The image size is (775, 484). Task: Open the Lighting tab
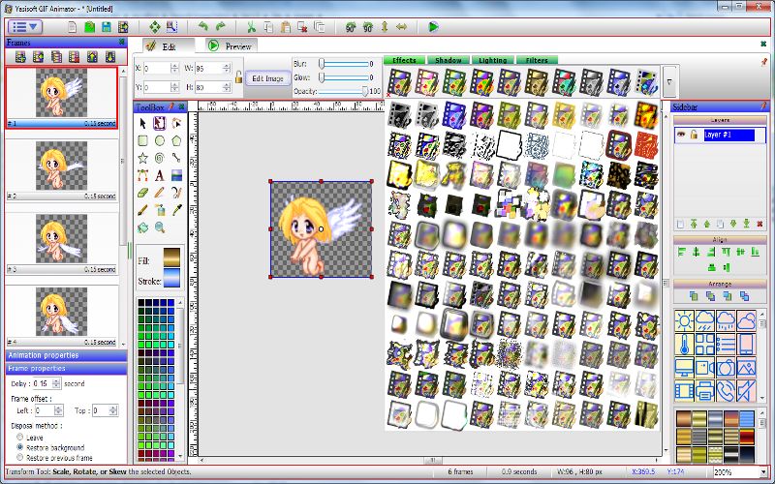click(492, 60)
